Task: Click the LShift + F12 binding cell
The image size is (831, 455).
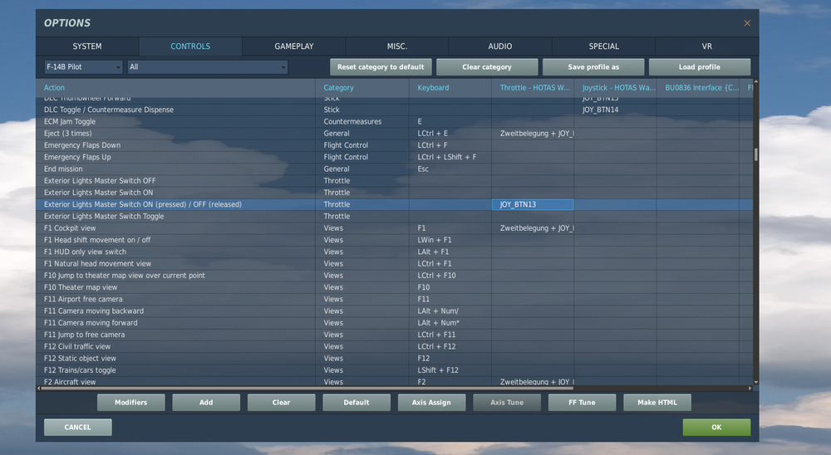Action: click(450, 370)
